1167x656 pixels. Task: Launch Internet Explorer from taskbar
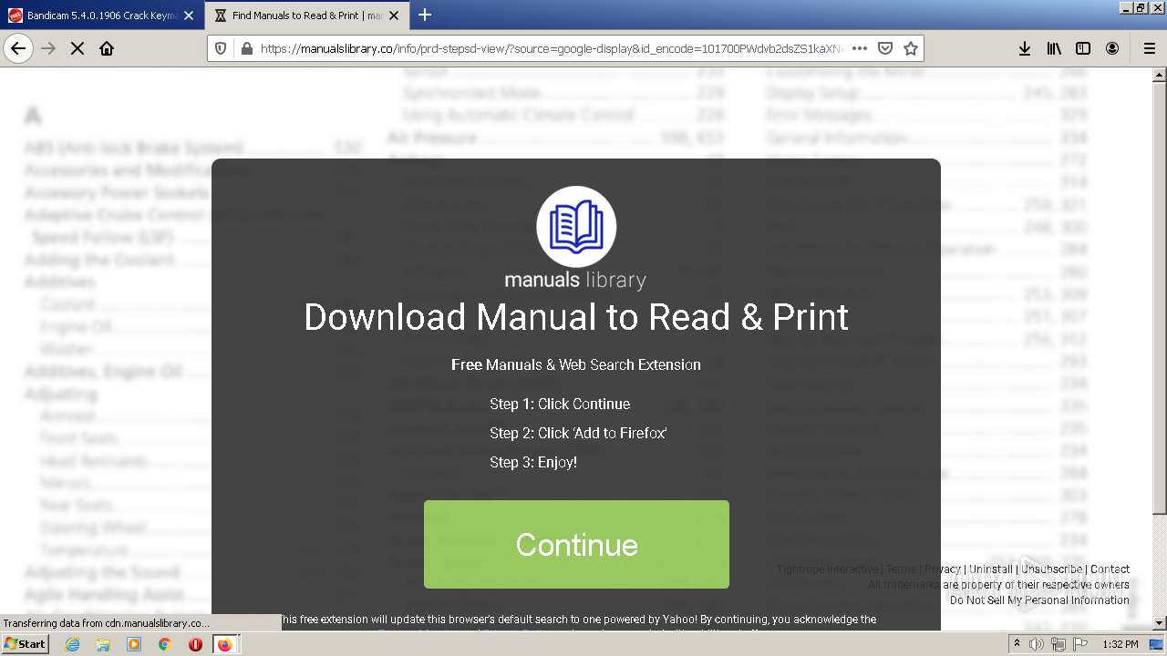tap(73, 644)
